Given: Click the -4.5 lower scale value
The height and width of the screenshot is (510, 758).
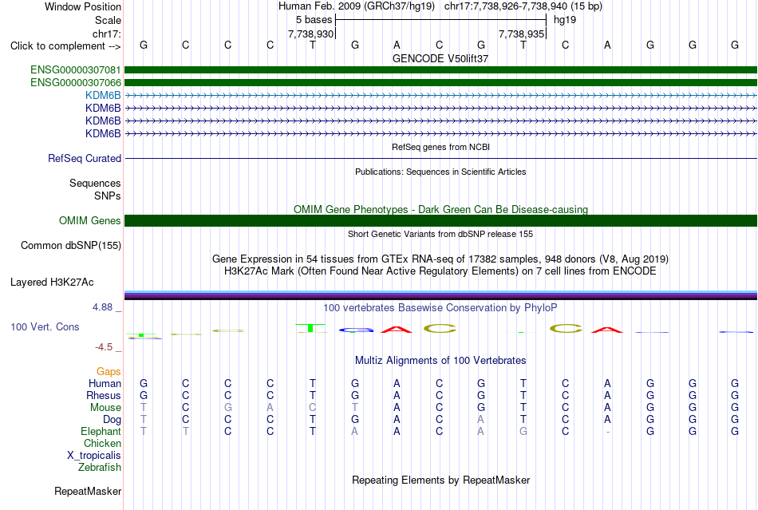Looking at the screenshot, I should 104,347.
